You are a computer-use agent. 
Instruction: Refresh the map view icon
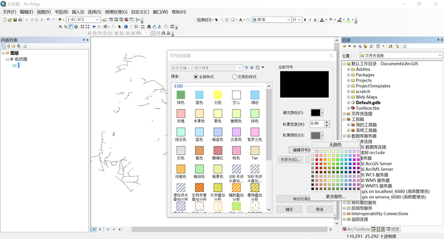[x=107, y=229]
